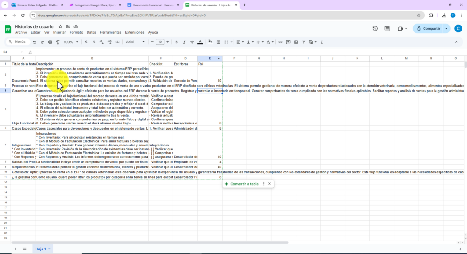
Task: Click the Compartir button
Action: point(428,29)
